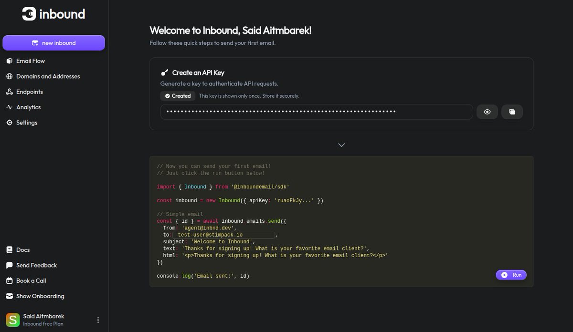The image size is (573, 332).
Task: Open the Analytics page
Action: coord(29,107)
